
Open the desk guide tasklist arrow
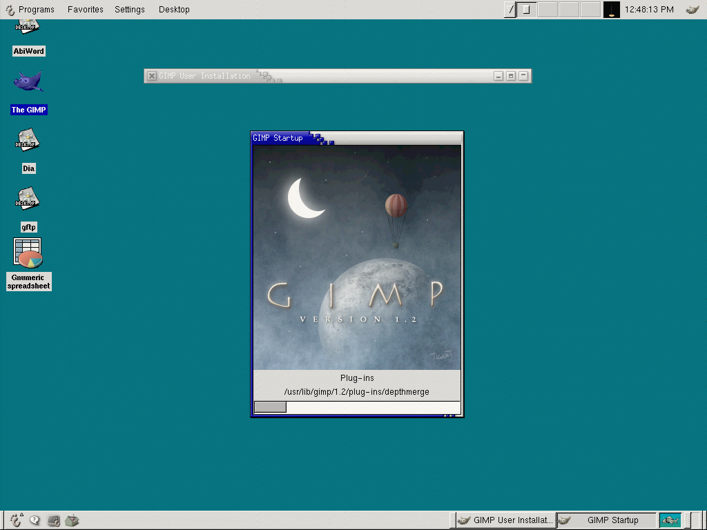point(510,10)
